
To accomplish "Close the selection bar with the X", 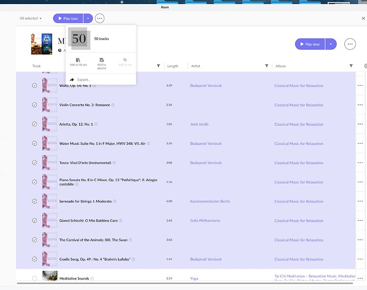I will click(x=364, y=18).
